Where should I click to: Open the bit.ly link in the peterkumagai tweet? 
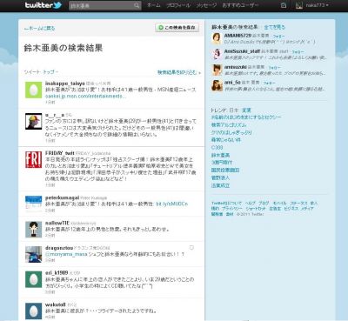[x=171, y=204]
